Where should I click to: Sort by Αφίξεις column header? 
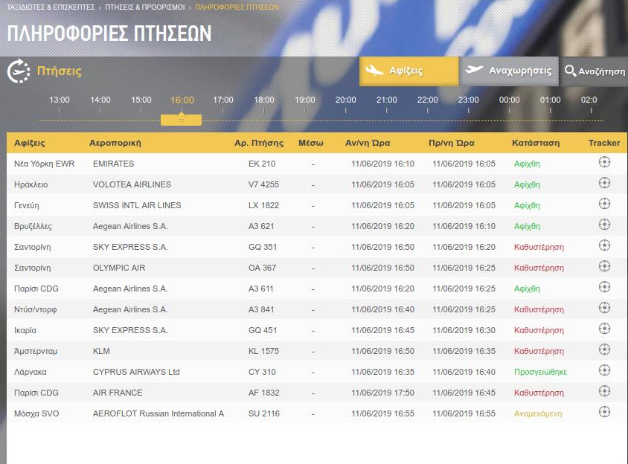click(x=29, y=143)
